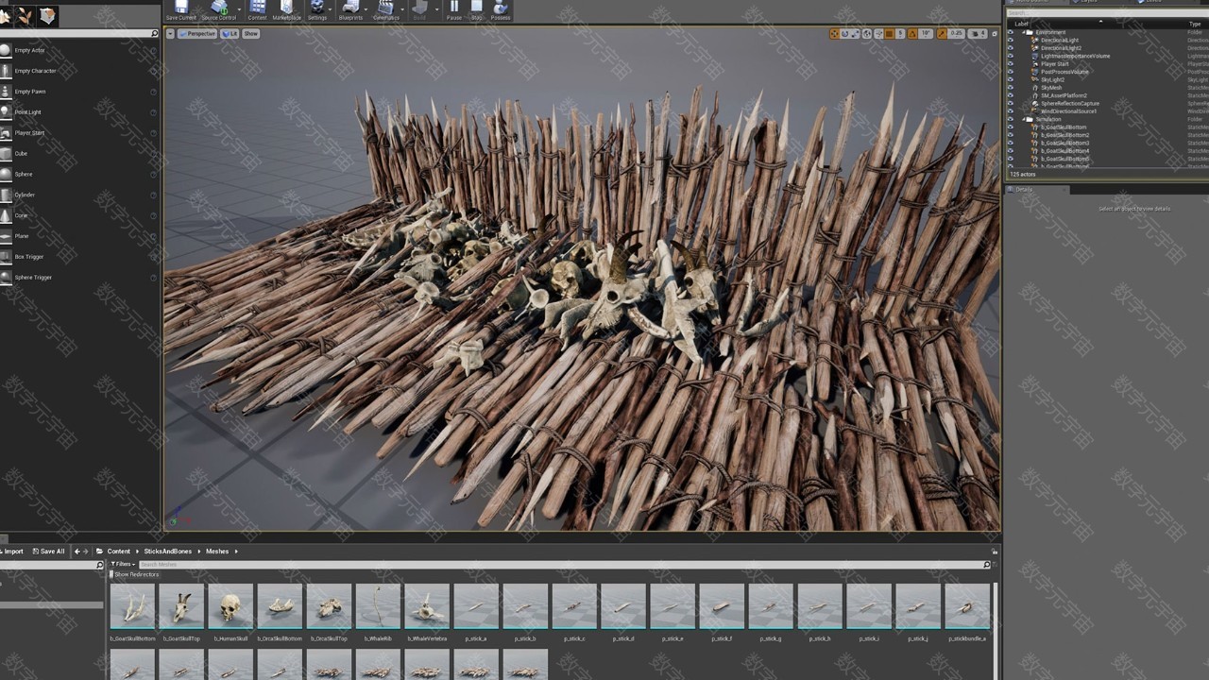Select the b_WhaleRib mesh thumbnail

coord(378,607)
